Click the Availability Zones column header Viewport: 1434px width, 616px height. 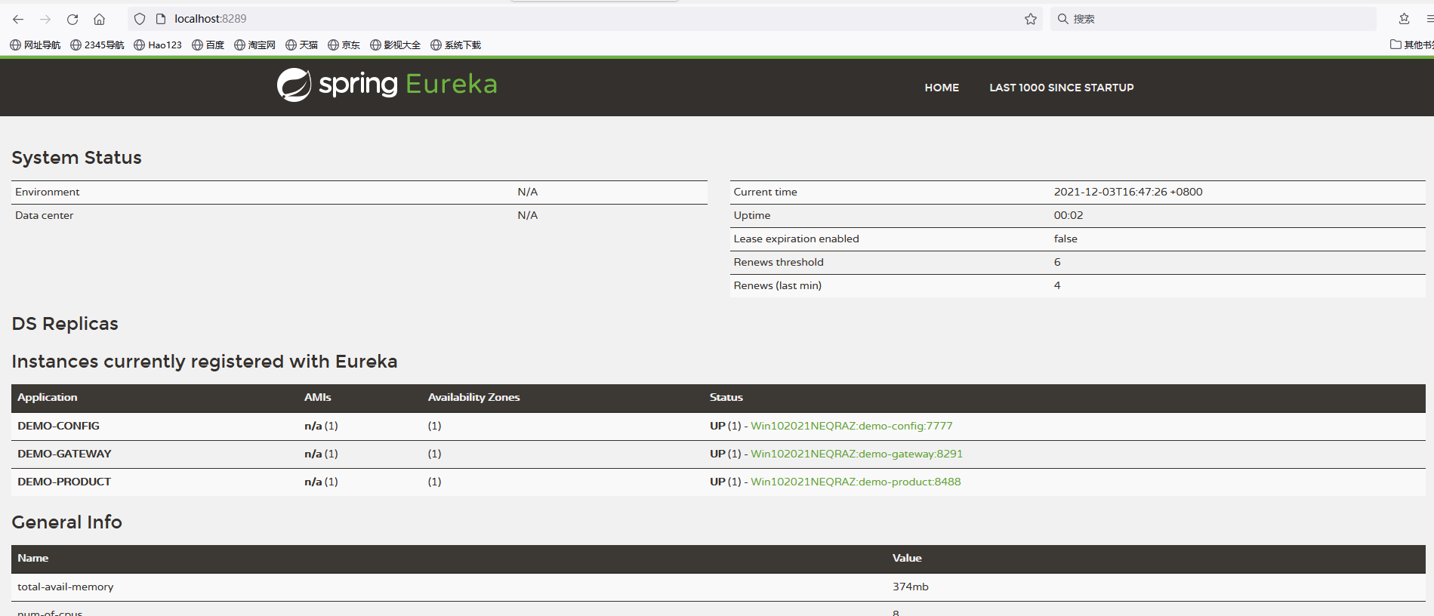[474, 397]
